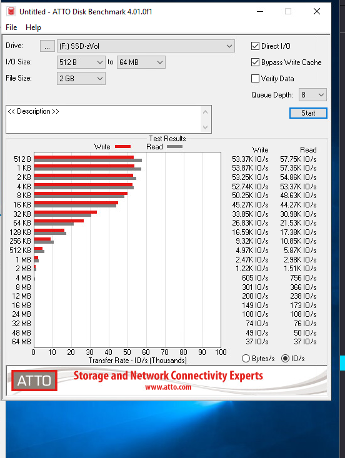Click the gray Read legend marker
The height and width of the screenshot is (458, 345).
(175, 147)
